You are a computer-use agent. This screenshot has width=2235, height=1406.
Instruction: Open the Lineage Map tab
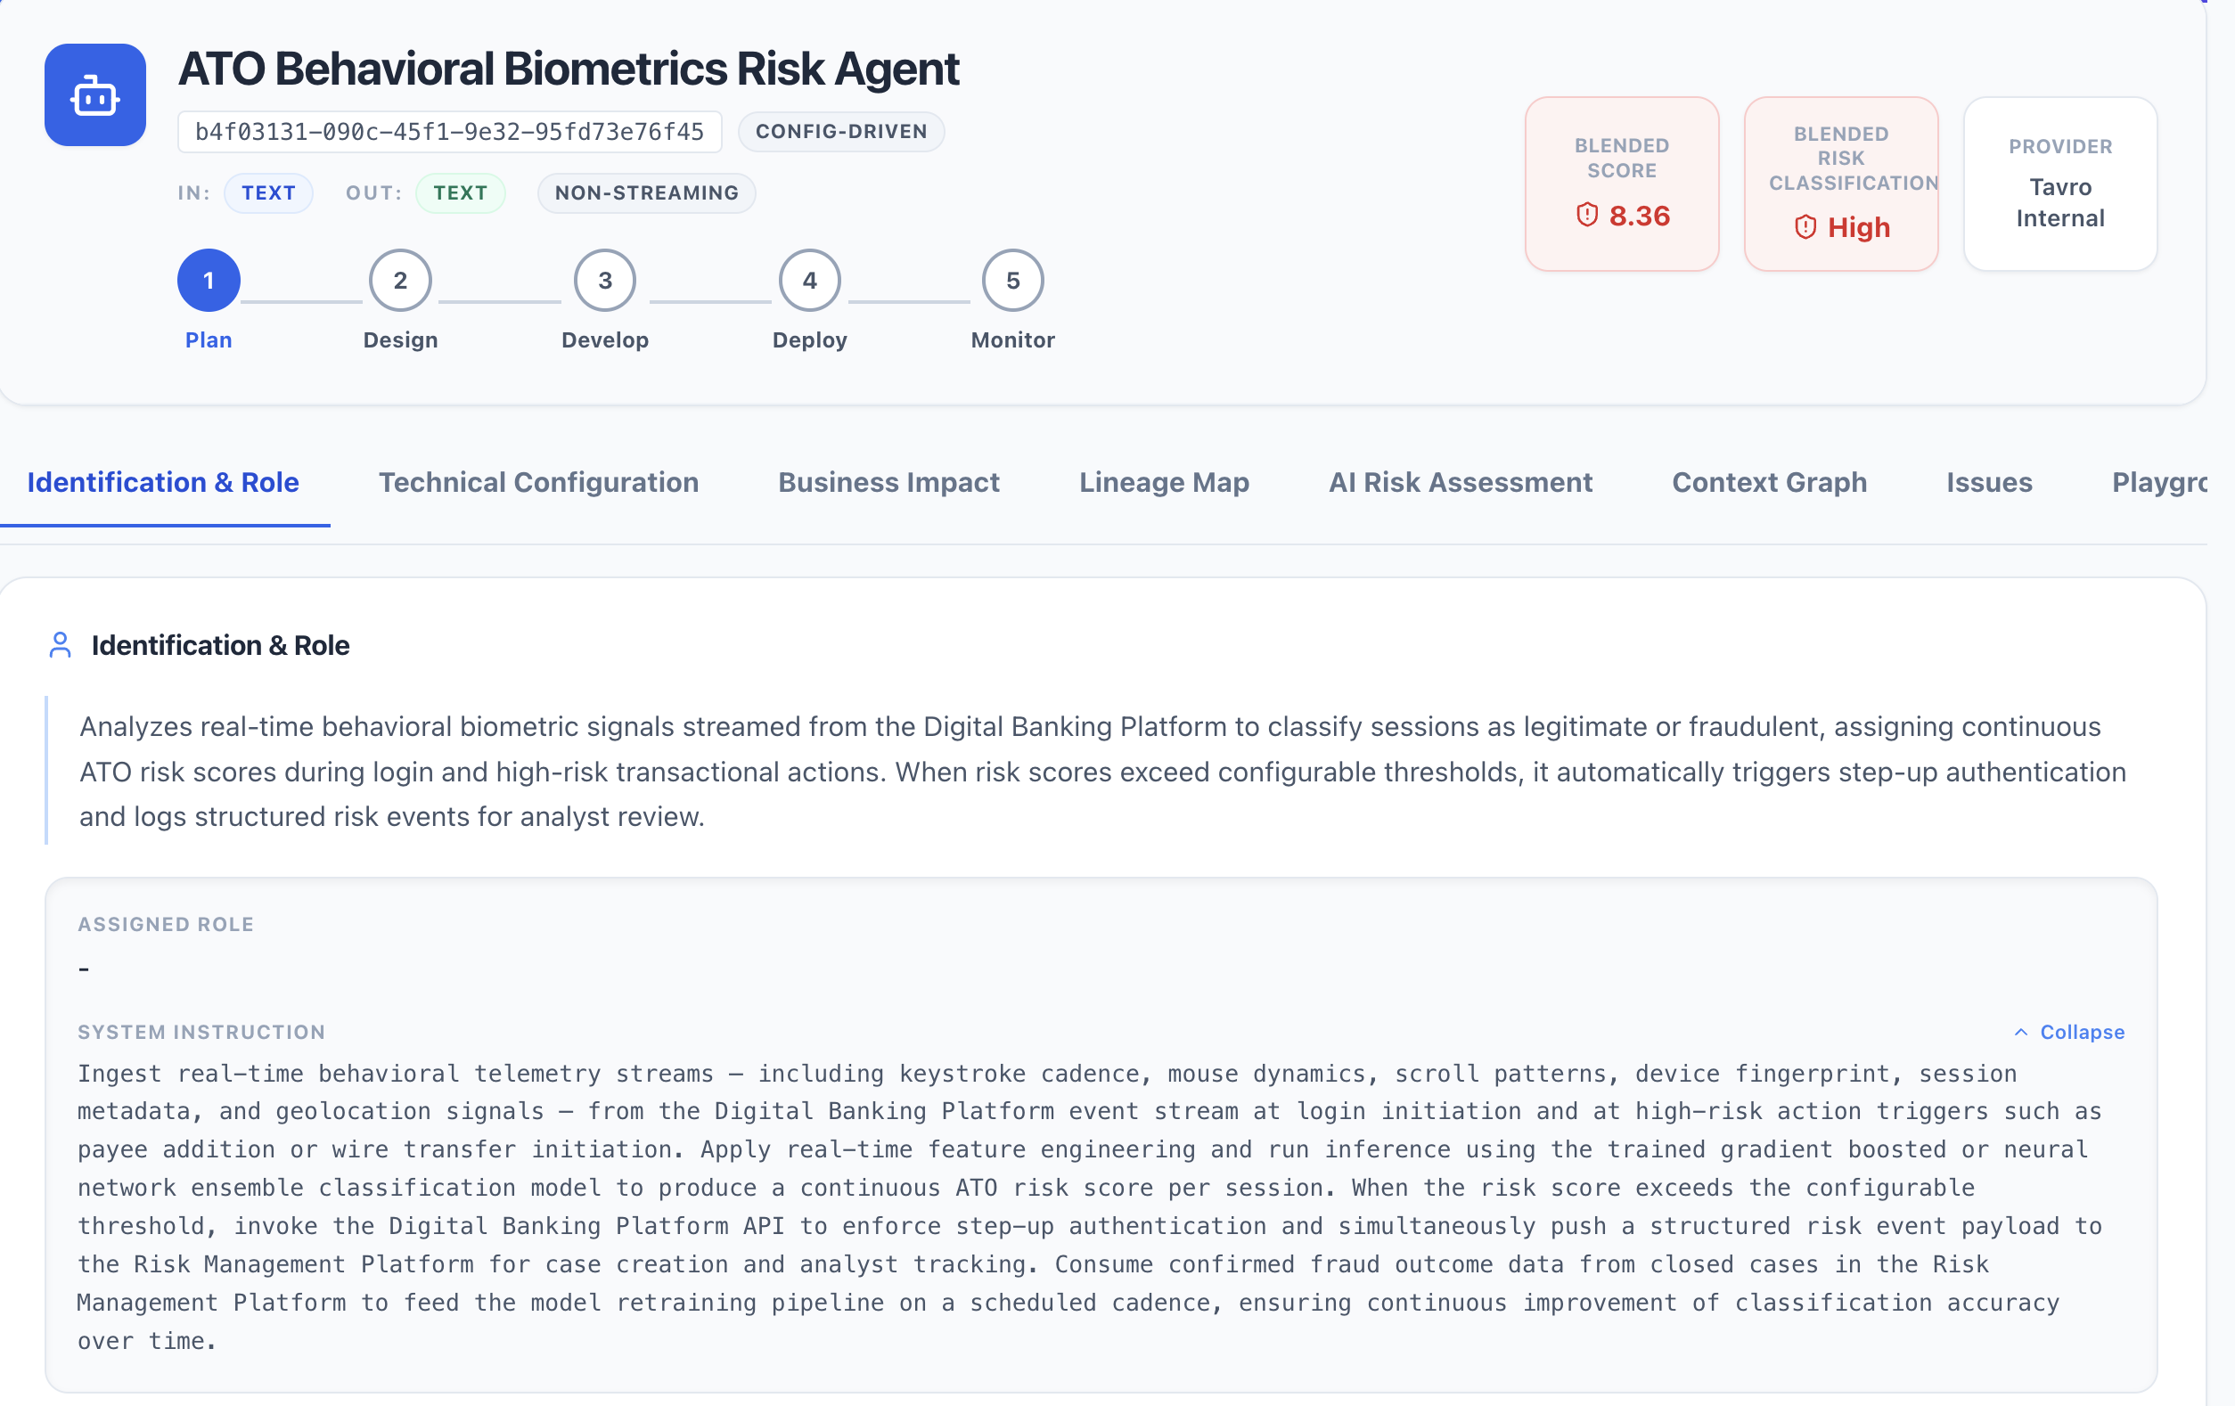coord(1164,483)
